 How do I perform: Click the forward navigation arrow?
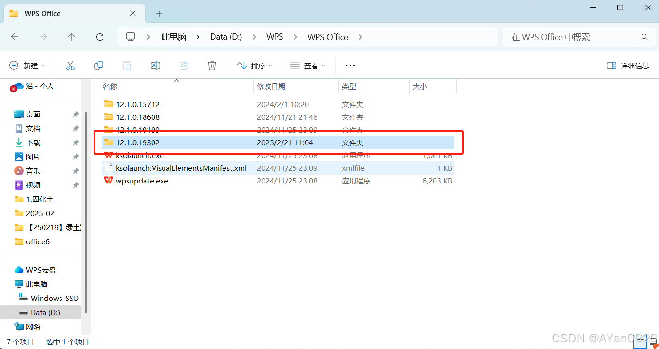tap(43, 37)
